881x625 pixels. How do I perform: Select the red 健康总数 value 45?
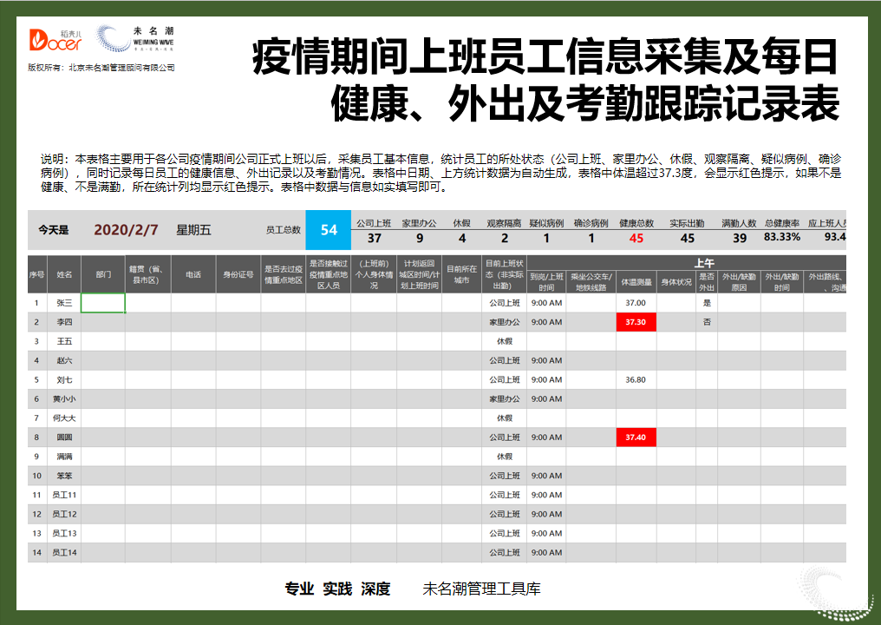coord(638,236)
